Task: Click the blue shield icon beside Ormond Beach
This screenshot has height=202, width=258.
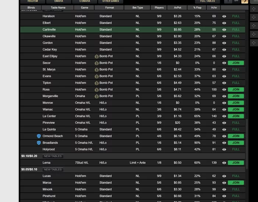Action: (39, 136)
